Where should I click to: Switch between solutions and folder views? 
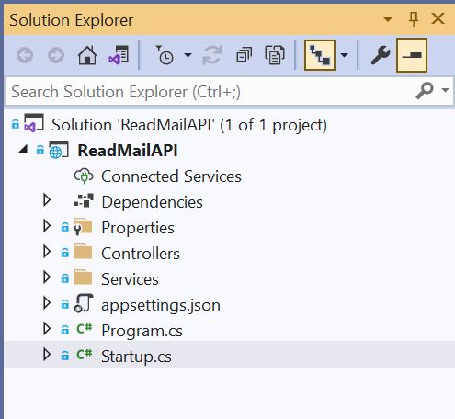119,55
